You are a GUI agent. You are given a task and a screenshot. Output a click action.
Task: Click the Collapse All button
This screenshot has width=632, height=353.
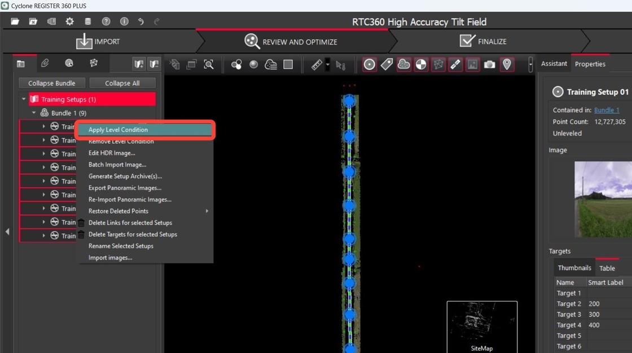coord(122,83)
